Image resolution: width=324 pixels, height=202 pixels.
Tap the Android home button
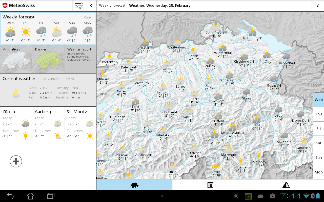click(30, 196)
